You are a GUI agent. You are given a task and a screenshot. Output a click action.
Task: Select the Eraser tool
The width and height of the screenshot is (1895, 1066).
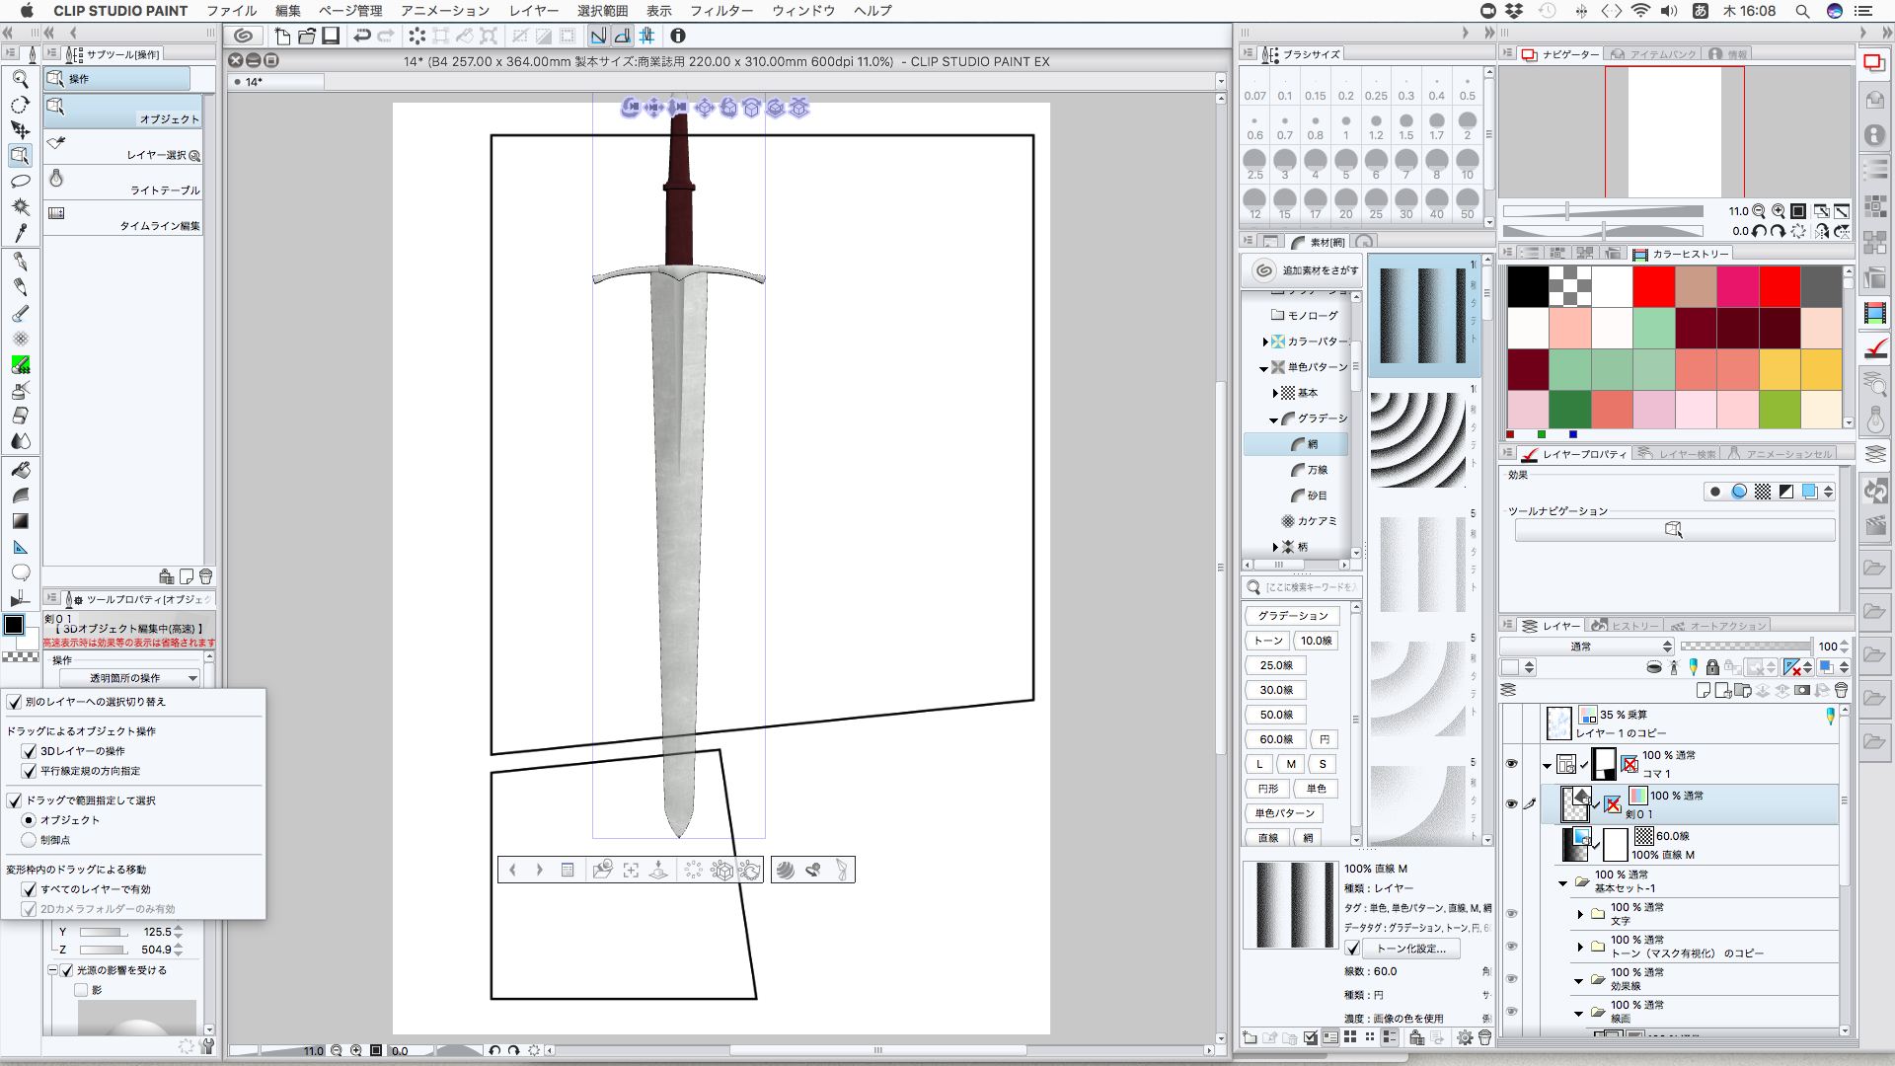20,416
